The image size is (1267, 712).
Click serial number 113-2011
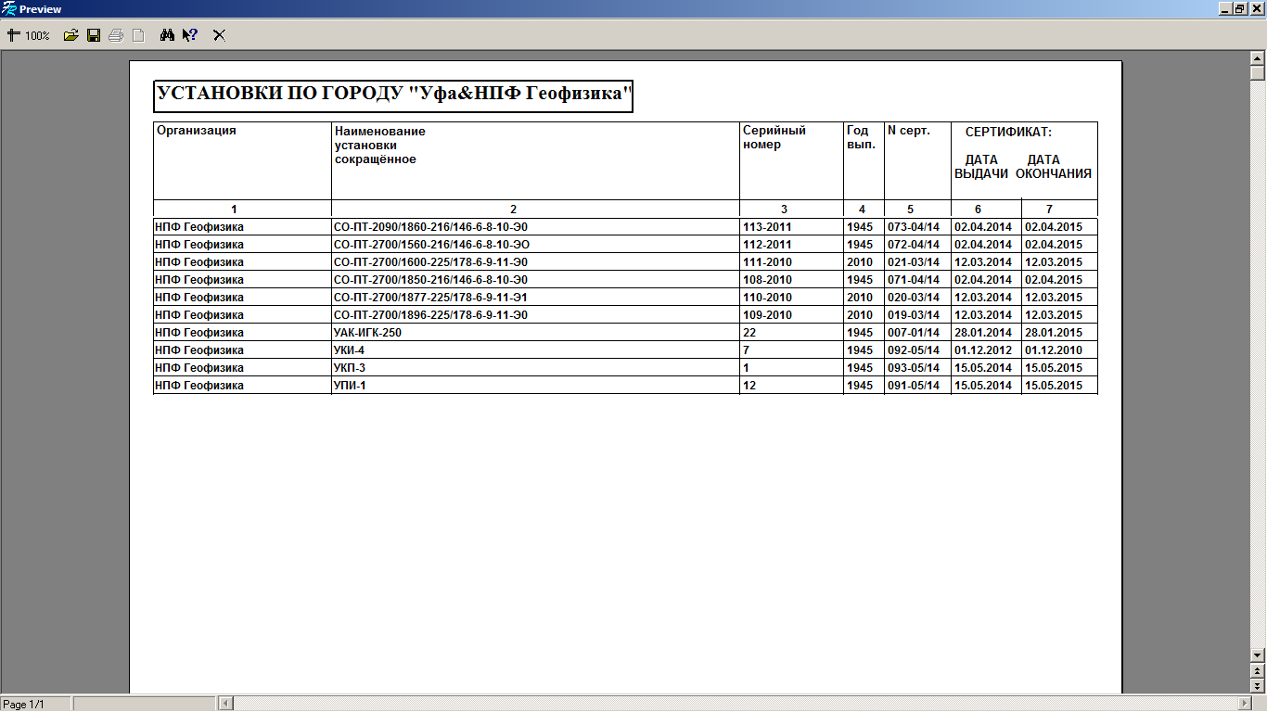[767, 227]
